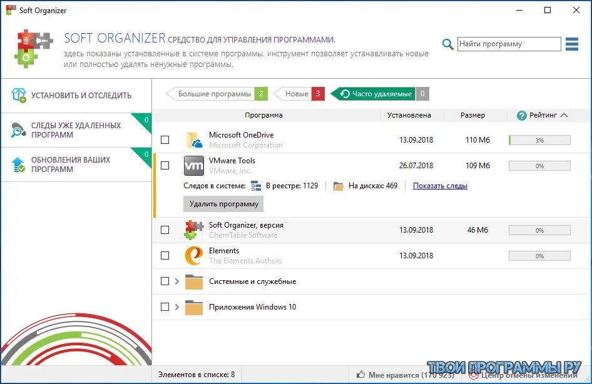Image resolution: width=592 pixels, height=384 pixels.
Task: Click the Soft Organizer puzzle logo
Action: 33,48
